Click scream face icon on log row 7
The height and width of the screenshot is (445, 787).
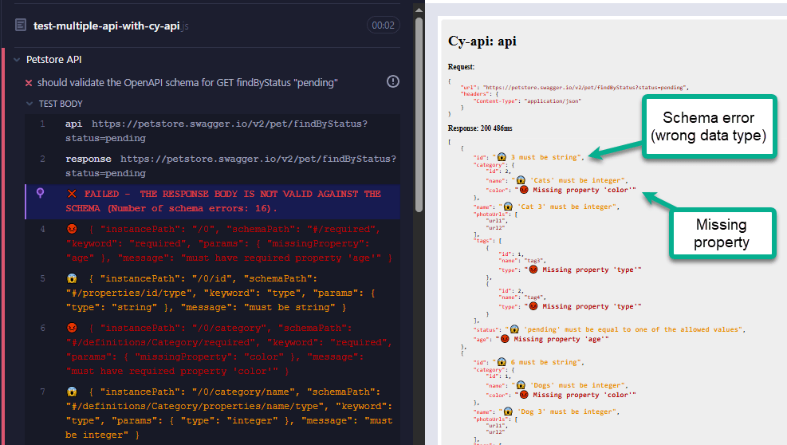click(x=72, y=392)
